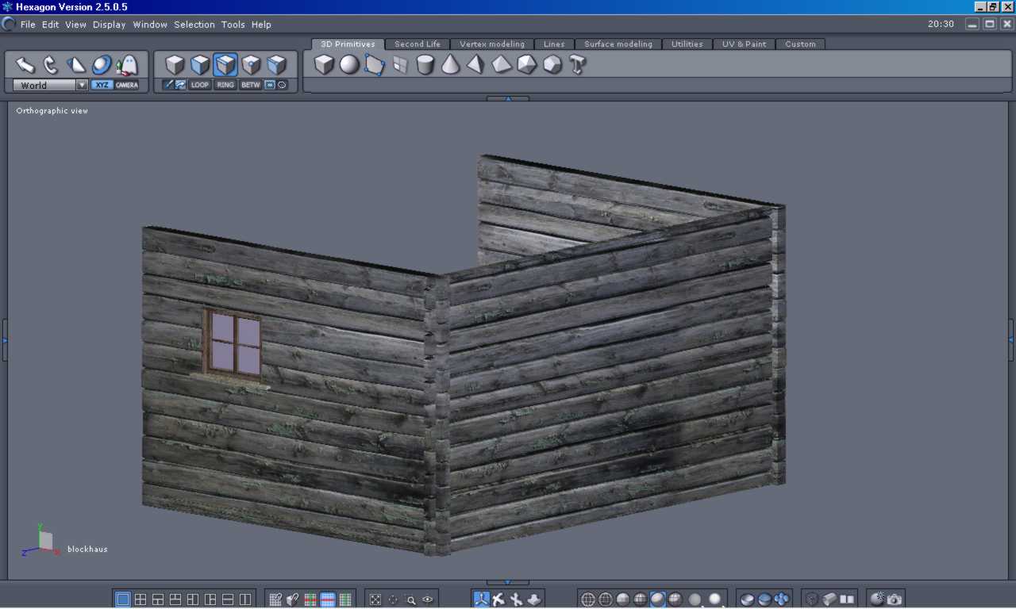Image resolution: width=1016 pixels, height=609 pixels.
Task: Pick the 3D Text primitive
Action: click(x=578, y=64)
